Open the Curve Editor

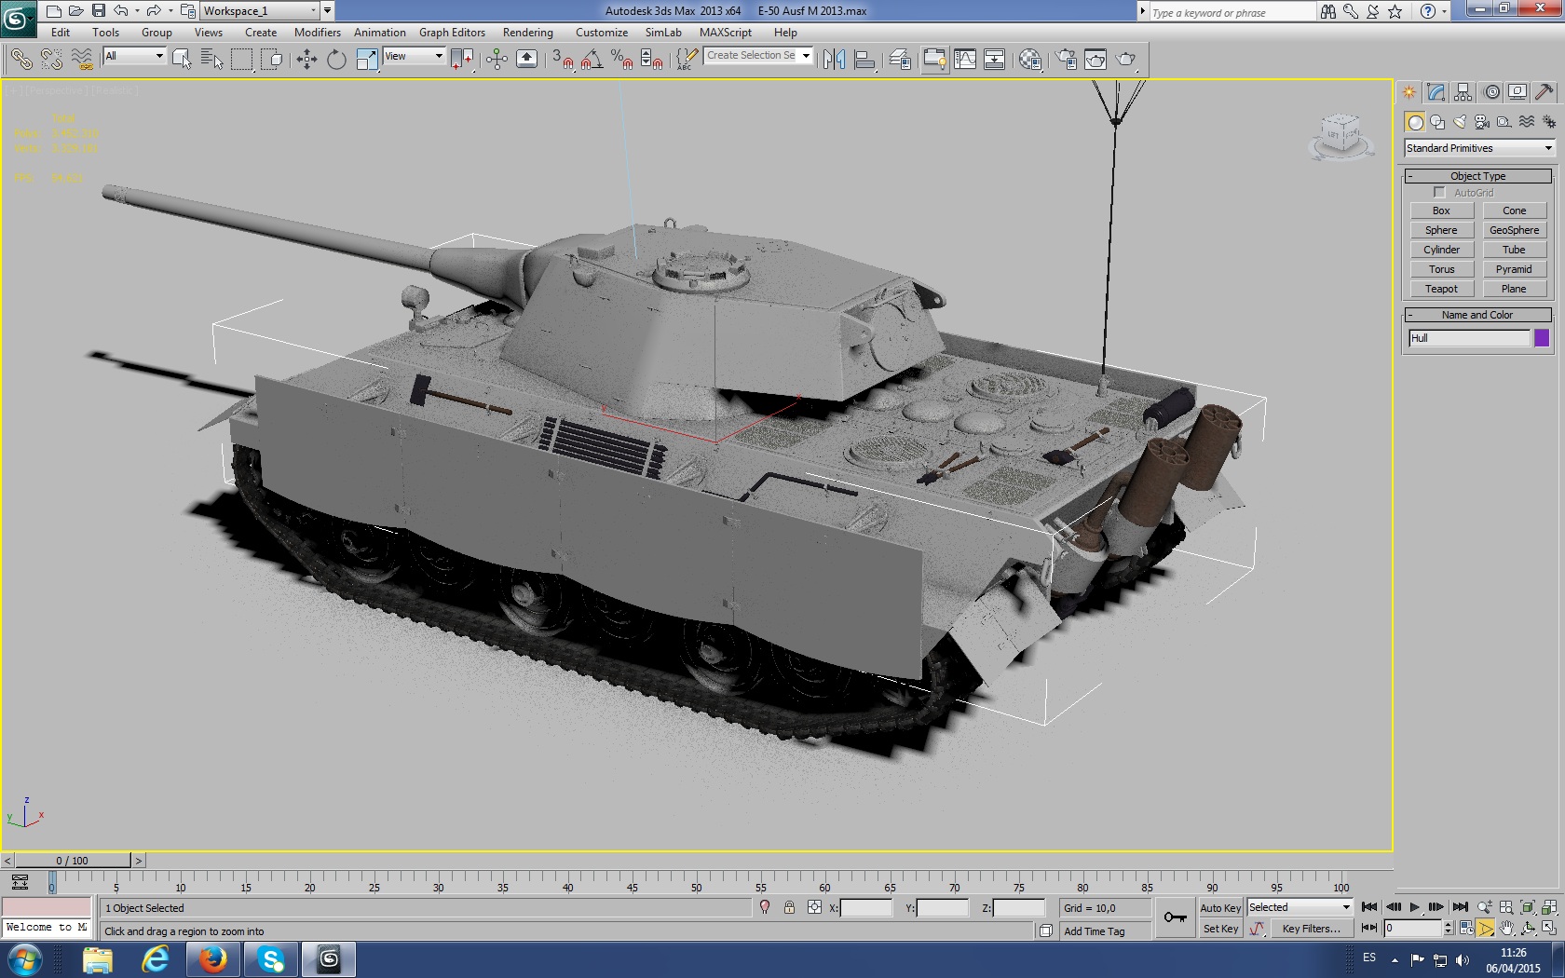(965, 60)
